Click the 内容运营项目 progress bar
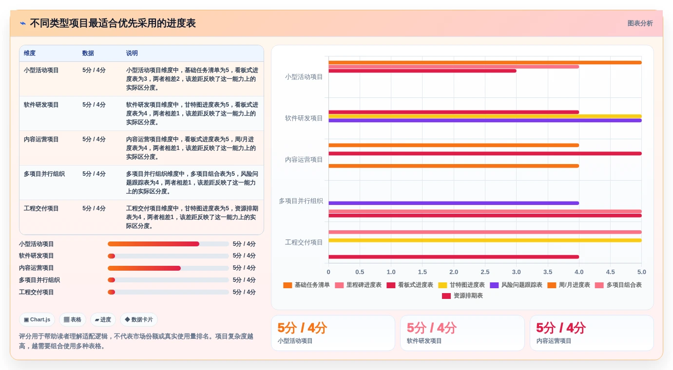The image size is (673, 370). pos(168,268)
